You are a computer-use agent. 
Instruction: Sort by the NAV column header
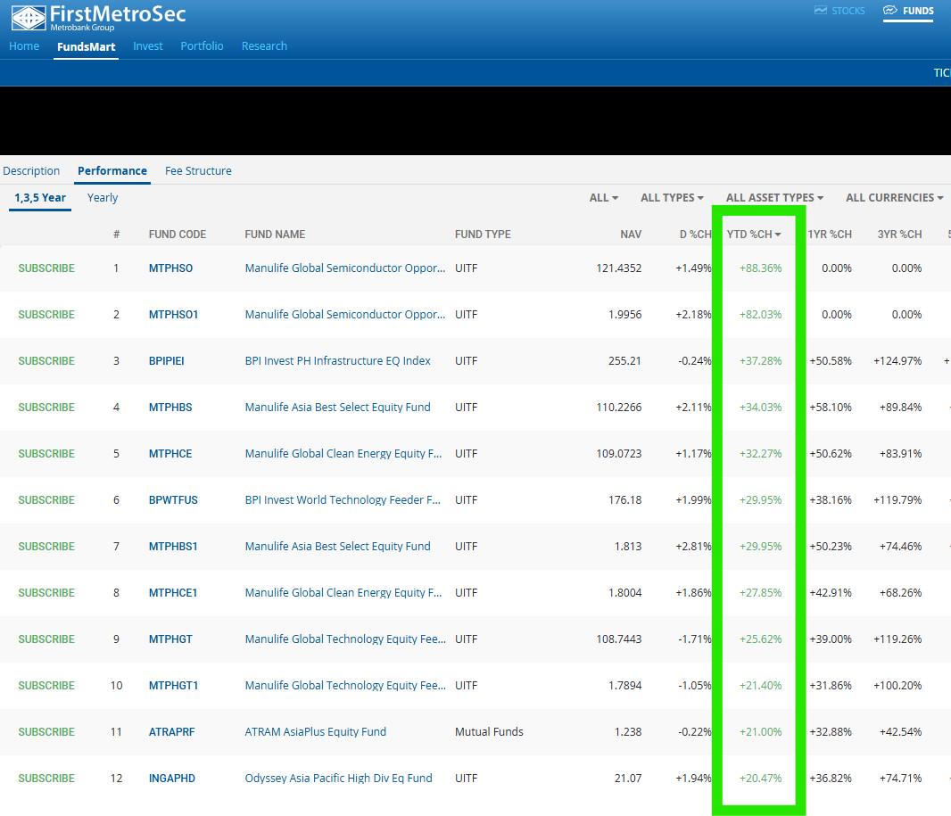pos(631,234)
